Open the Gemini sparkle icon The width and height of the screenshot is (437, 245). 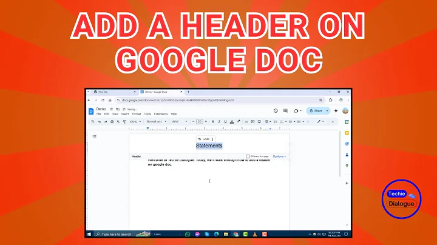tap(336, 111)
